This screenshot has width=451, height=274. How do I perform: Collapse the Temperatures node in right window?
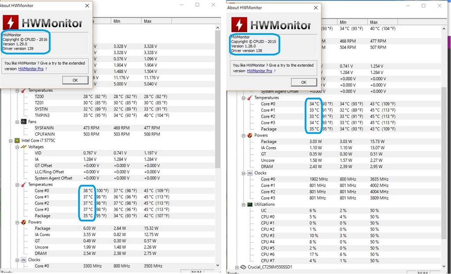pyautogui.click(x=244, y=98)
